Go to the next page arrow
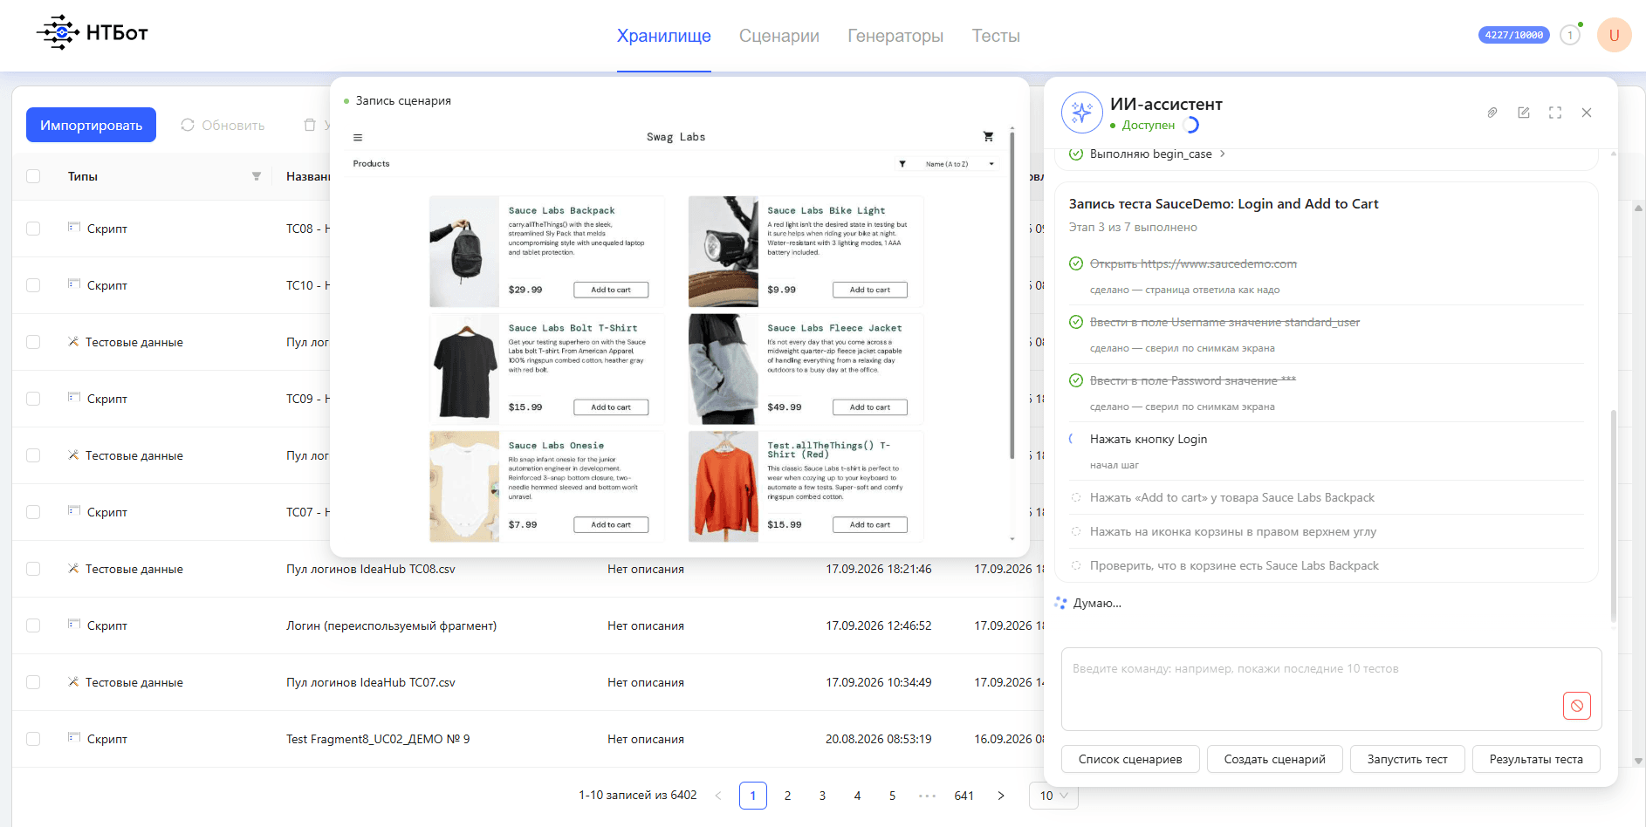 click(x=1001, y=796)
